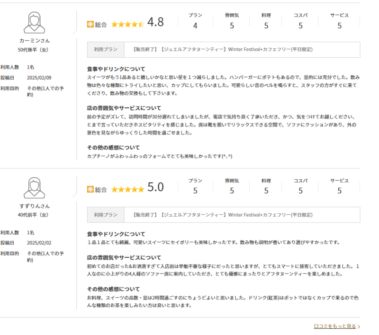Screen dimensions: 379x335
Task: Click the カプチーノ comment text
Action: [160, 156]
